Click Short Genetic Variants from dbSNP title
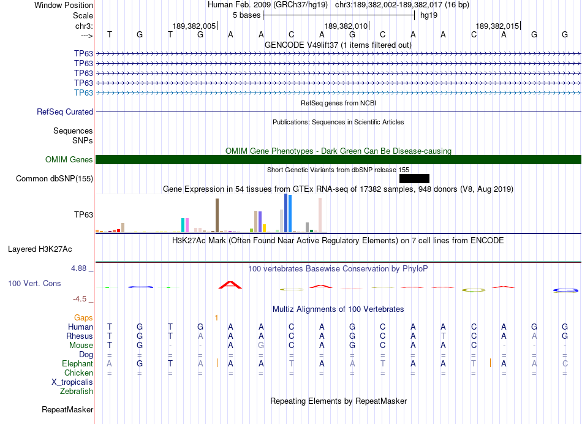 point(338,170)
